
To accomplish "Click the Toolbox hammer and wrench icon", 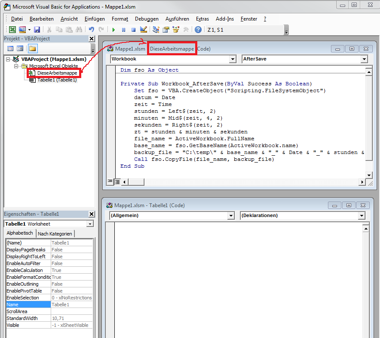I will [x=186, y=30].
